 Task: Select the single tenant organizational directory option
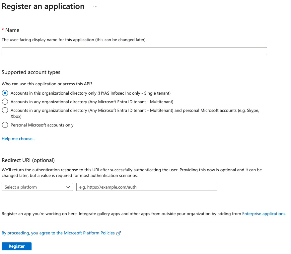[5, 93]
